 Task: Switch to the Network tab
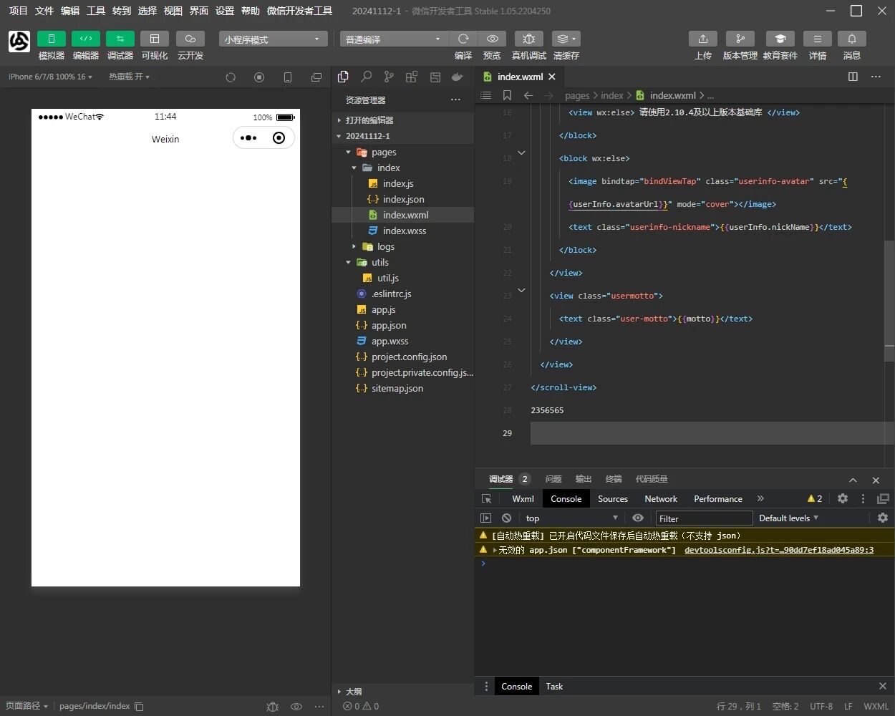(x=660, y=499)
